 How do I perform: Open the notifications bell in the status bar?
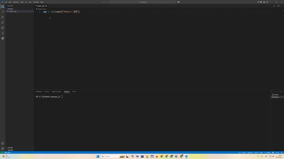tap(282, 152)
